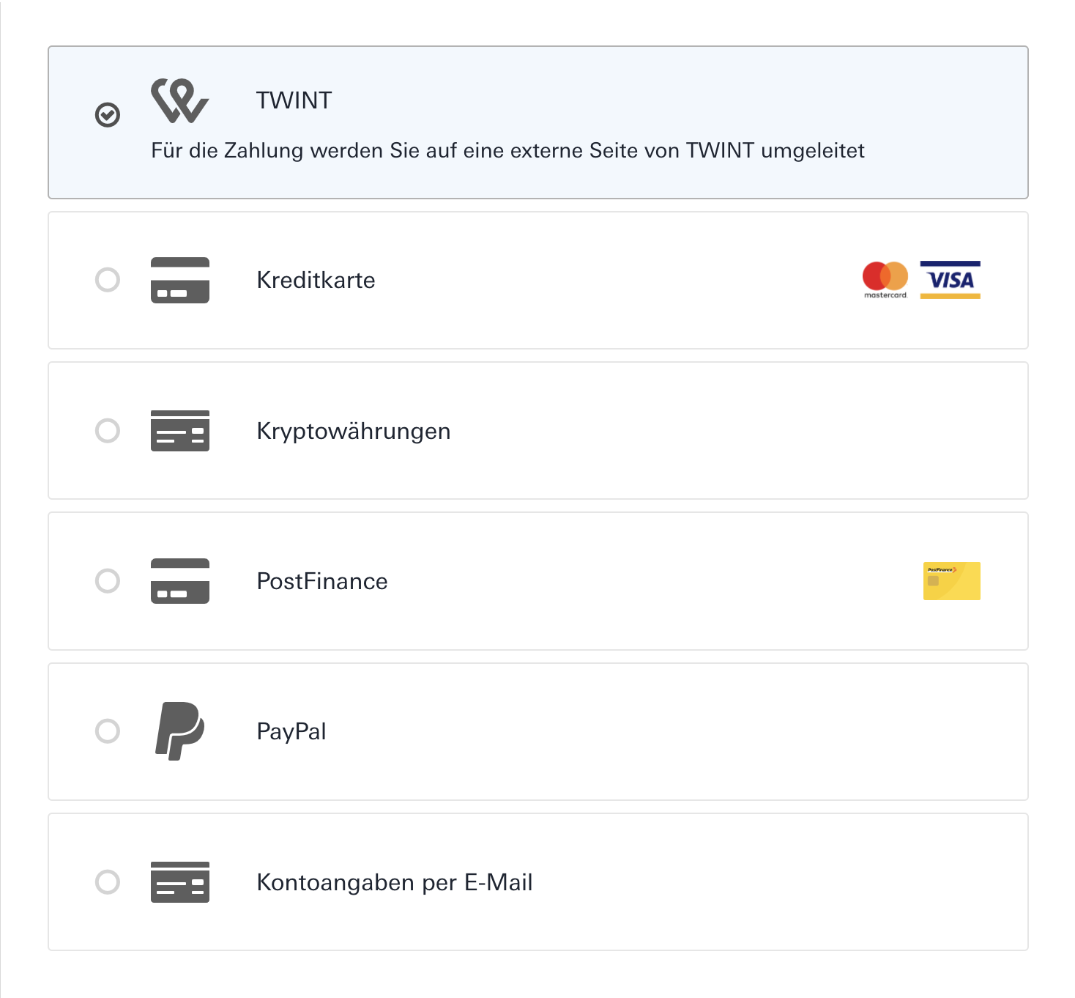Click the Mastercard logo

click(x=885, y=280)
